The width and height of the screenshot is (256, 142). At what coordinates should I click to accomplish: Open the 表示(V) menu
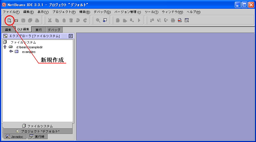43,12
